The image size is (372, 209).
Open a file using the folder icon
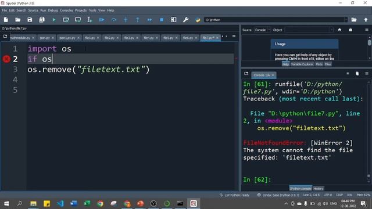(18, 20)
